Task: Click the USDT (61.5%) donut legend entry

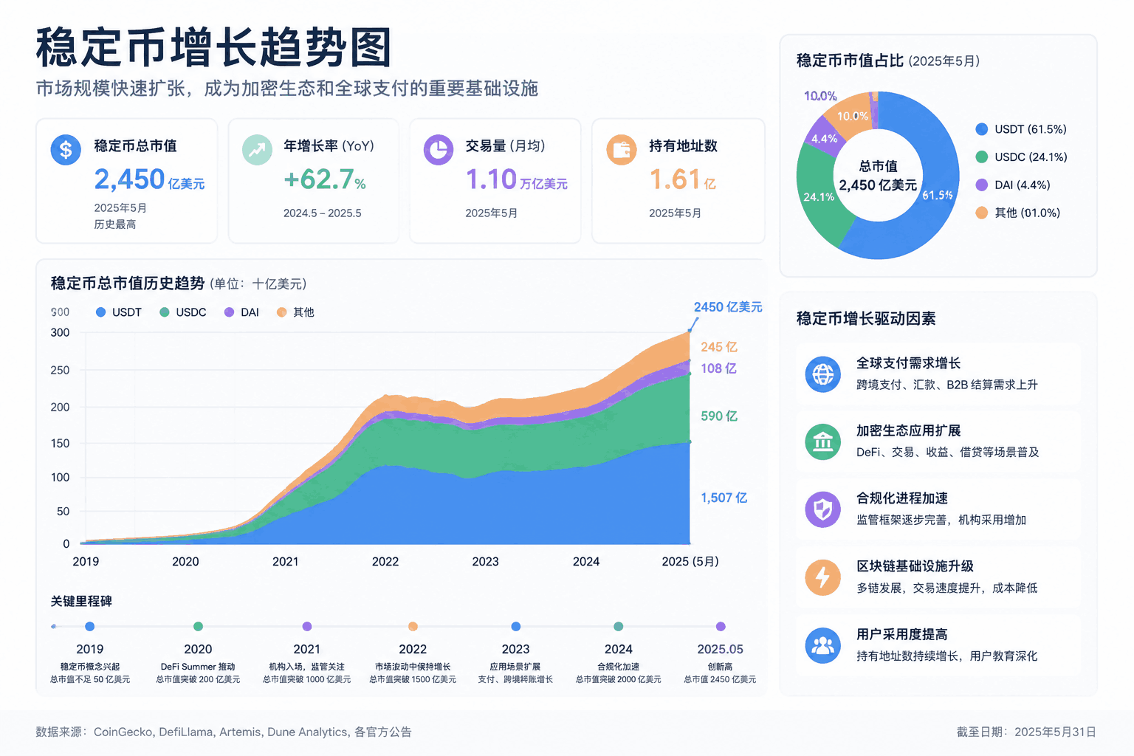Action: pos(1021,129)
